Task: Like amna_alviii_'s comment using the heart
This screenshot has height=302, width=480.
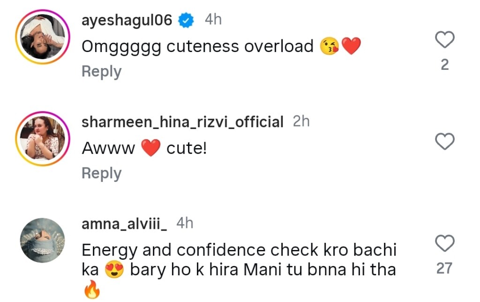Action: 445,243
